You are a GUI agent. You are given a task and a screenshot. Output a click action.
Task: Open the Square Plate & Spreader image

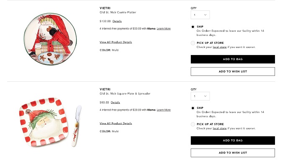click(x=50, y=122)
